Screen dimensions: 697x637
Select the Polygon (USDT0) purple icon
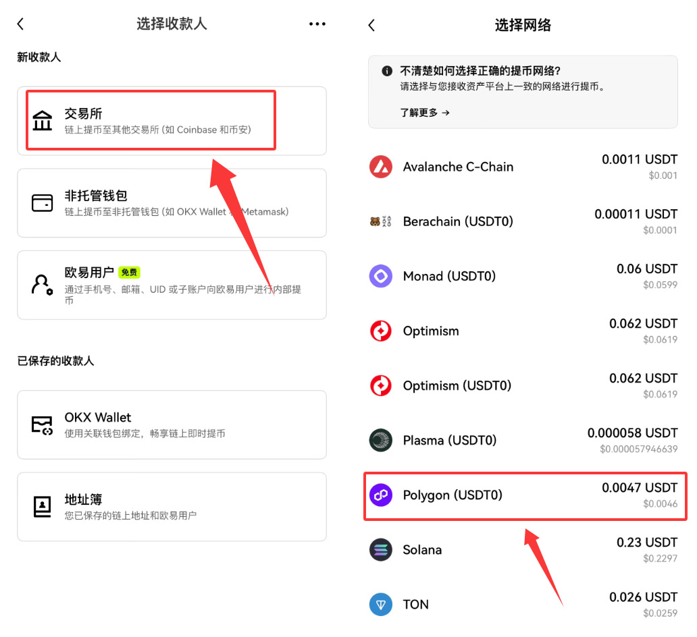tap(381, 495)
